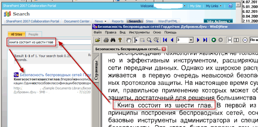The image size is (258, 127).
Task: Select the Hand drag tool
Action: tap(129, 40)
